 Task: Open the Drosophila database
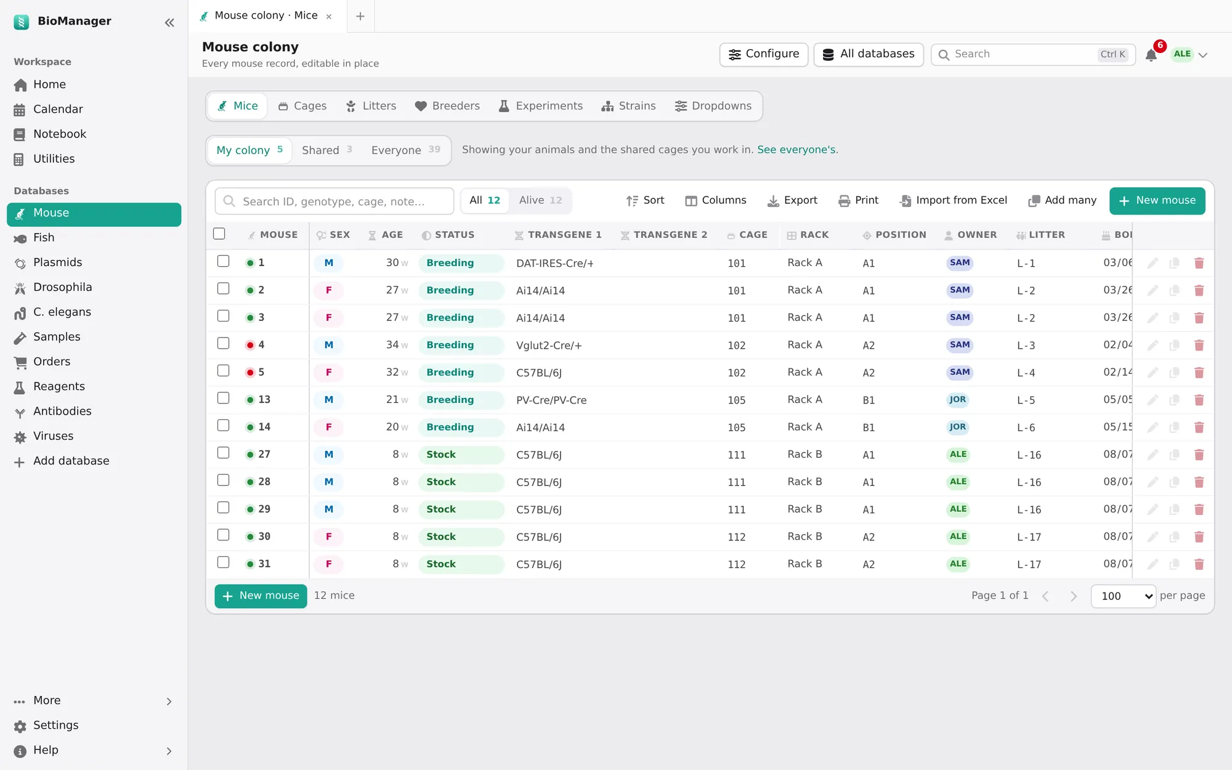click(94, 287)
